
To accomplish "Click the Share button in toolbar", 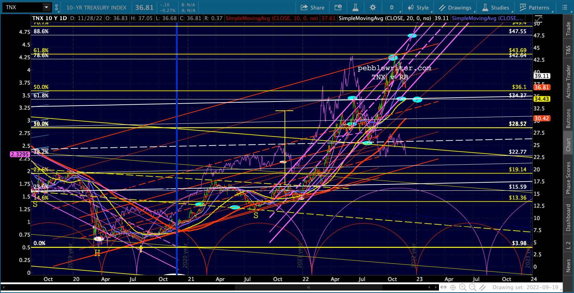I will tap(312, 7).
